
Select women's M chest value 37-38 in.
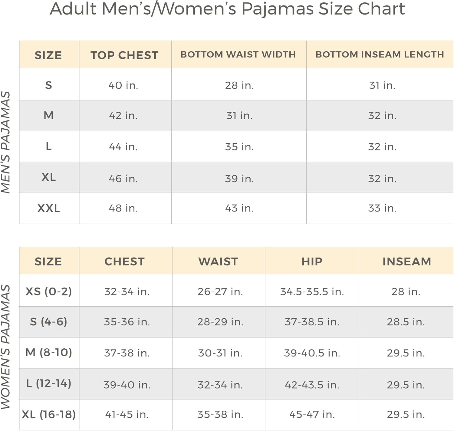coord(127,353)
